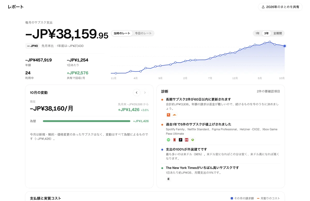Click the −JP¥38,159.95 monthly total
310x201 pixels.
tap(67, 34)
